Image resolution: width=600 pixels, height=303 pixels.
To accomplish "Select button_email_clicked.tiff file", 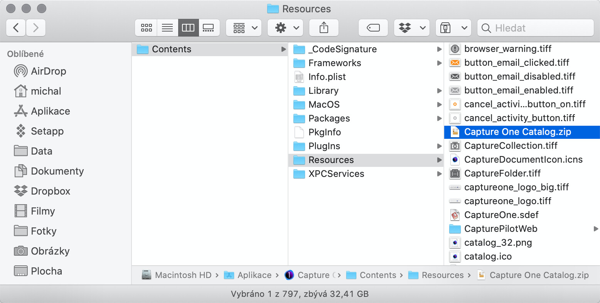I will (x=522, y=63).
